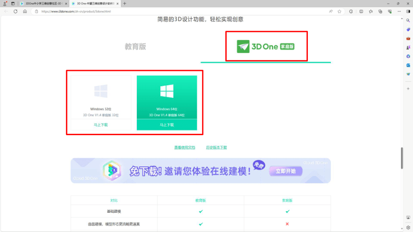Open browser extensions puzzle icon
This screenshot has width=413, height=232.
tap(351, 12)
